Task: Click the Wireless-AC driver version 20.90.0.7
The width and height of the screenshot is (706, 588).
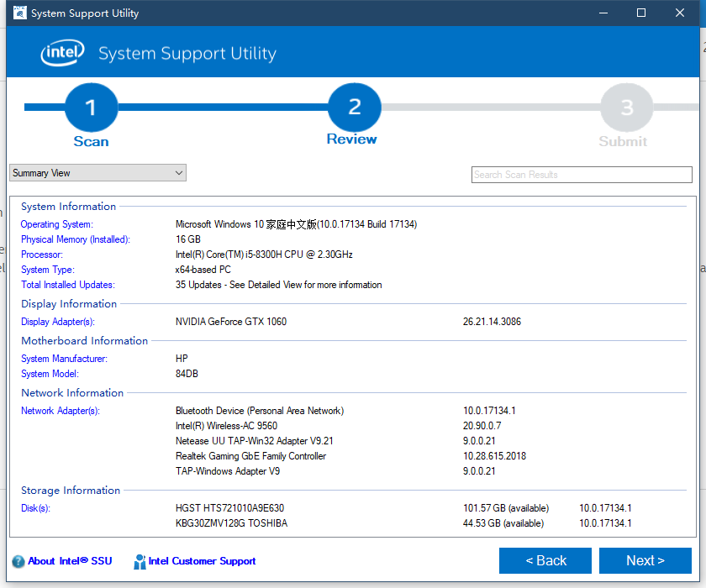Action: 482,426
